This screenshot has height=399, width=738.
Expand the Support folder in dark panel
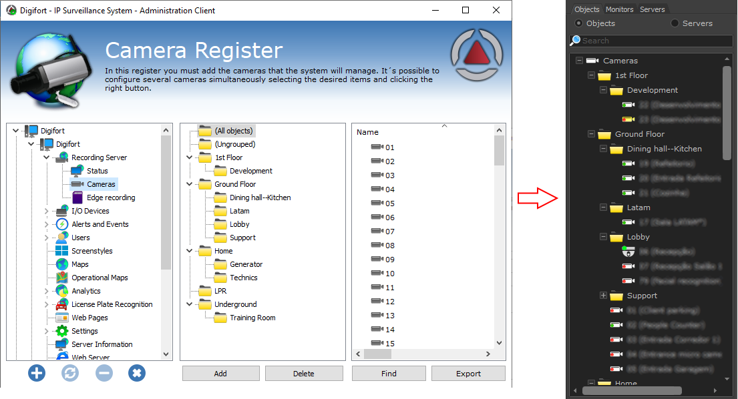pyautogui.click(x=603, y=295)
